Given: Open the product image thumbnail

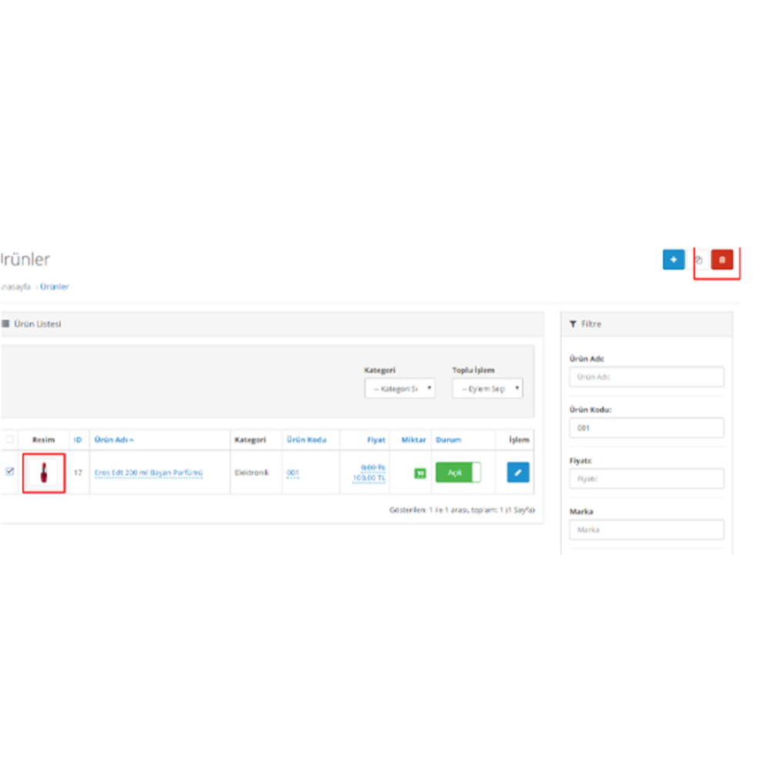Looking at the screenshot, I should 43,472.
